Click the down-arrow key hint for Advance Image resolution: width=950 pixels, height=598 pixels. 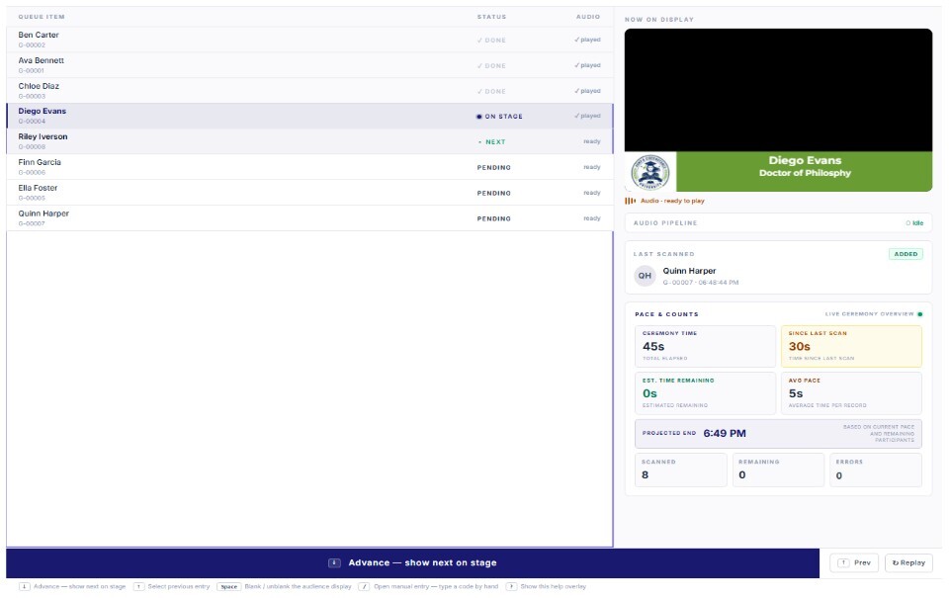[x=25, y=586]
